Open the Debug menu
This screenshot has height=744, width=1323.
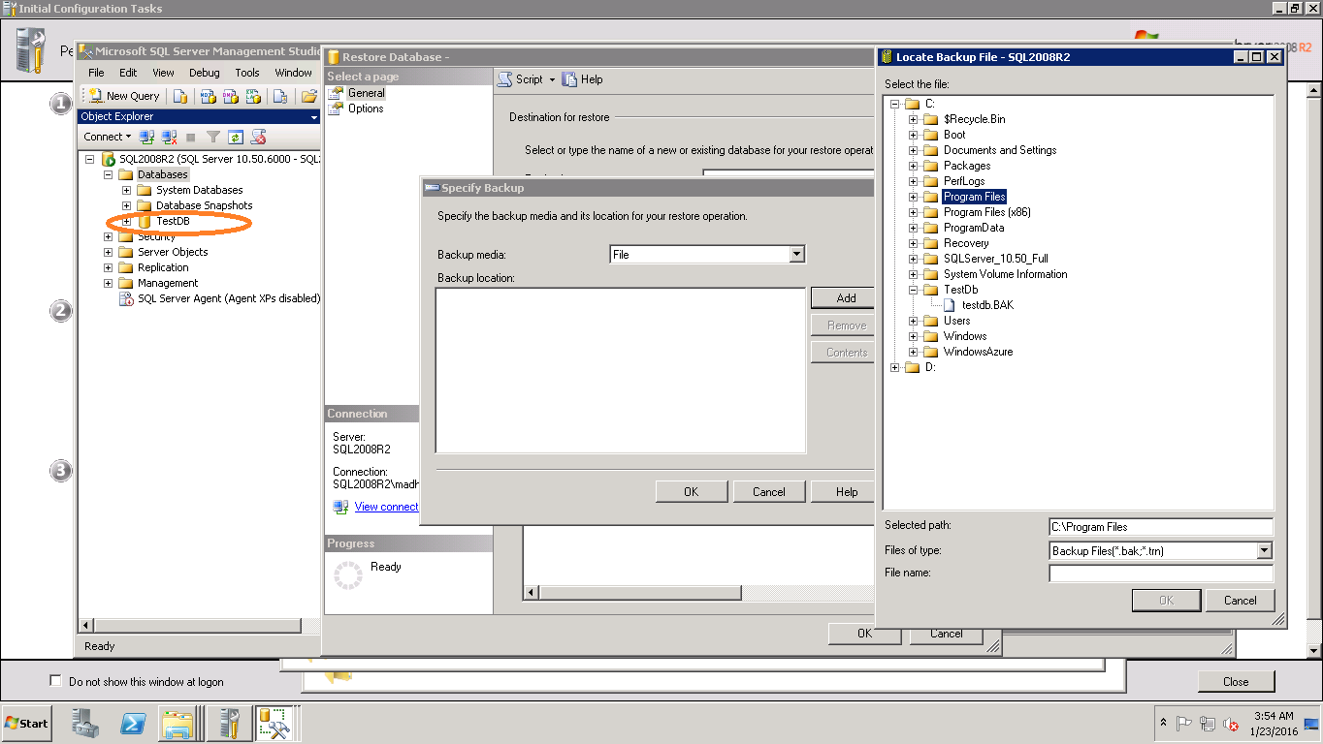[205, 73]
